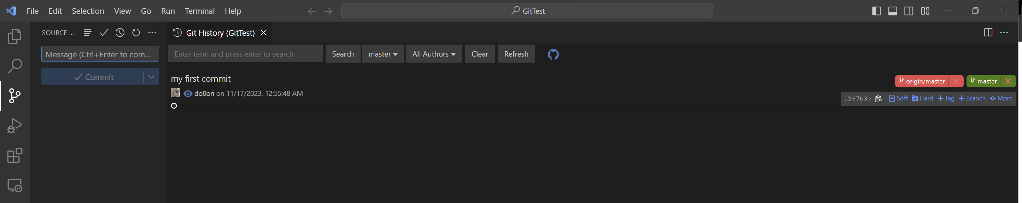Click the checkmark commit icon in Source Control header
Screen dimensions: 1022x203
(x=104, y=33)
